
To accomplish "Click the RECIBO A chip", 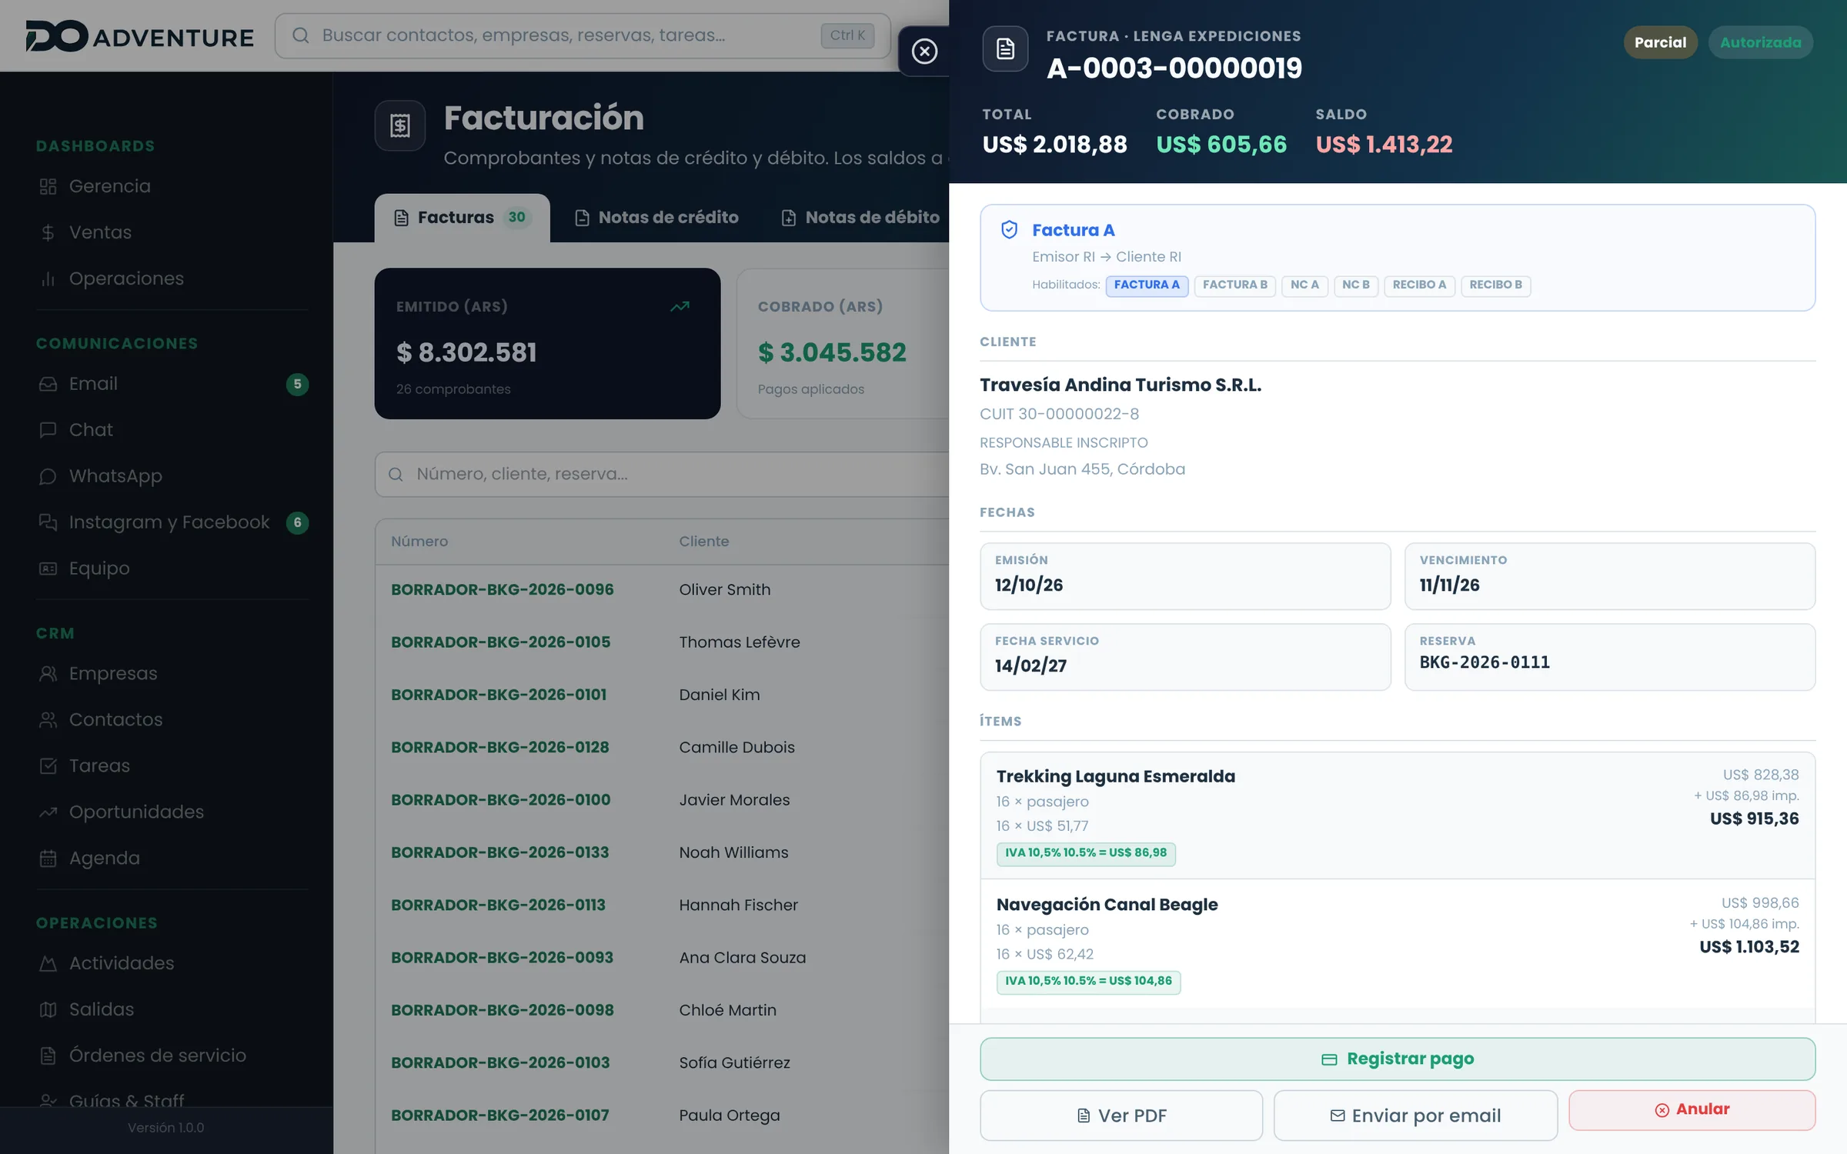I will (x=1419, y=285).
